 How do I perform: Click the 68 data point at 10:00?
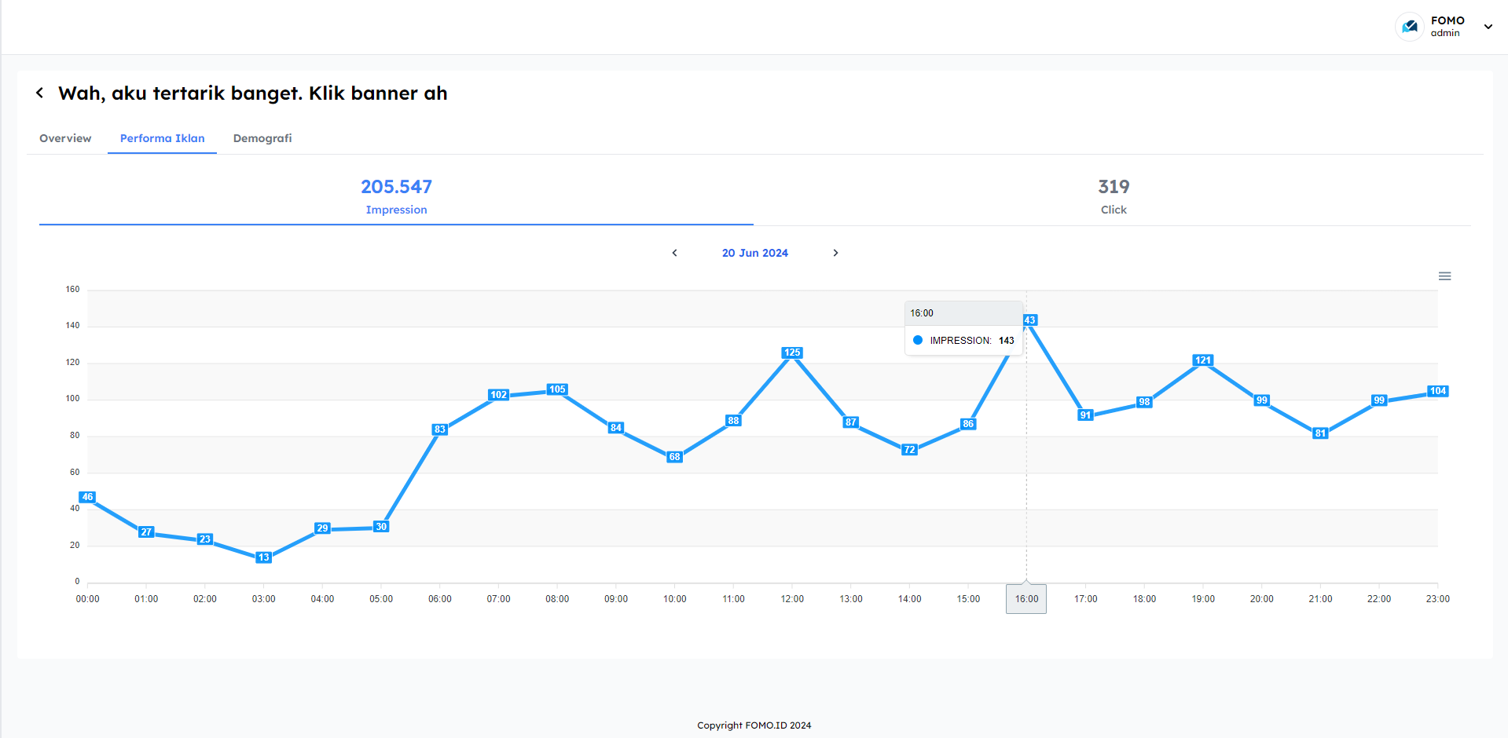pos(674,457)
